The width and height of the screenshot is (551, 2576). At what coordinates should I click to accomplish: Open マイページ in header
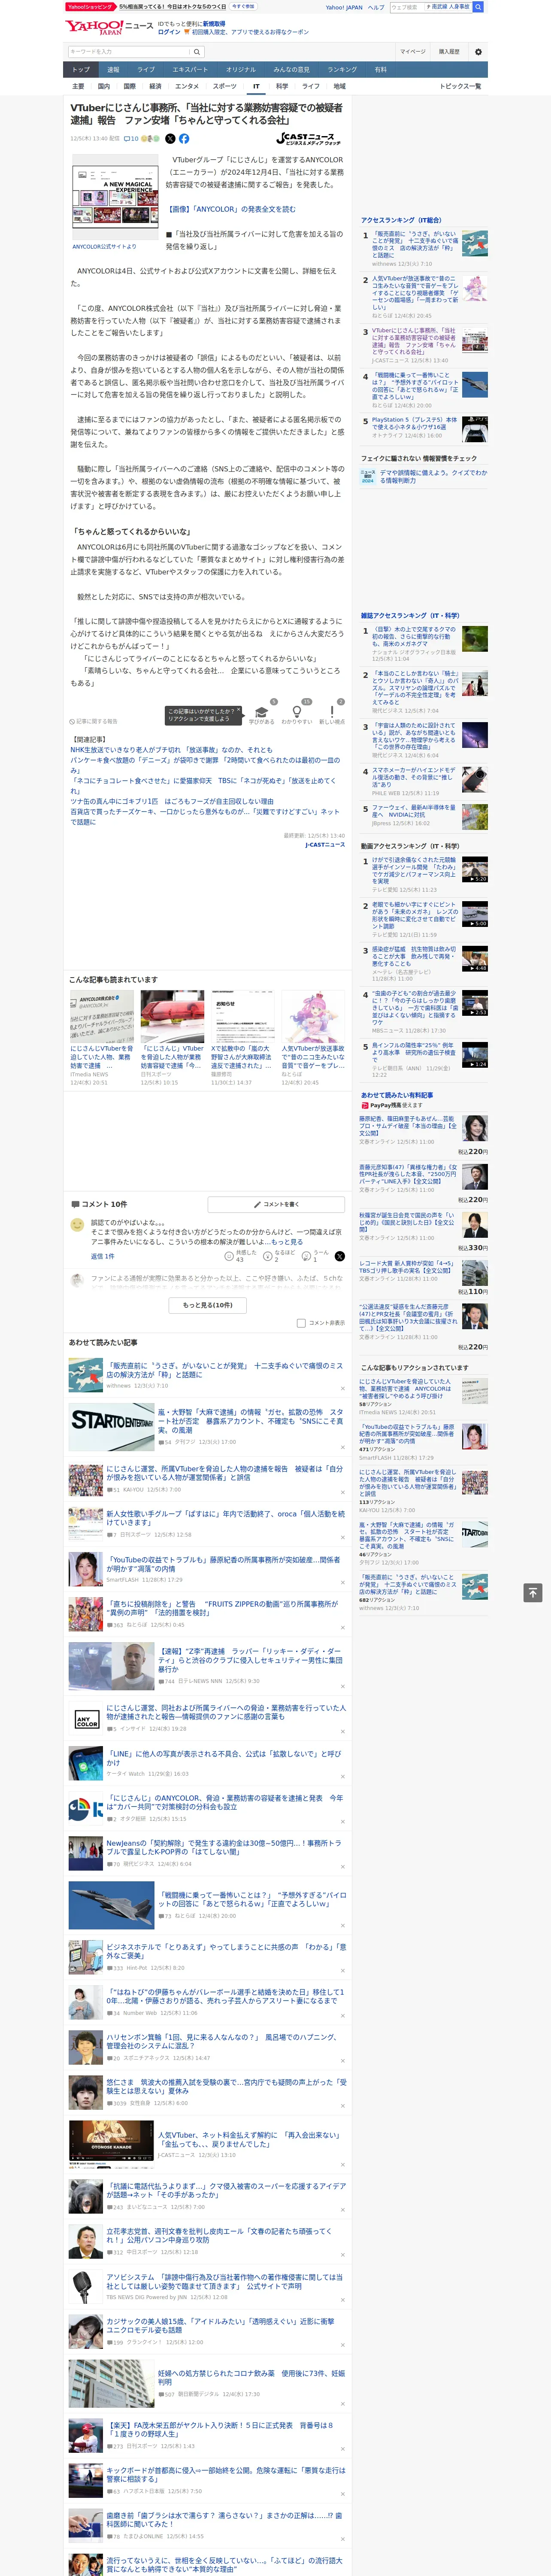[x=412, y=52]
